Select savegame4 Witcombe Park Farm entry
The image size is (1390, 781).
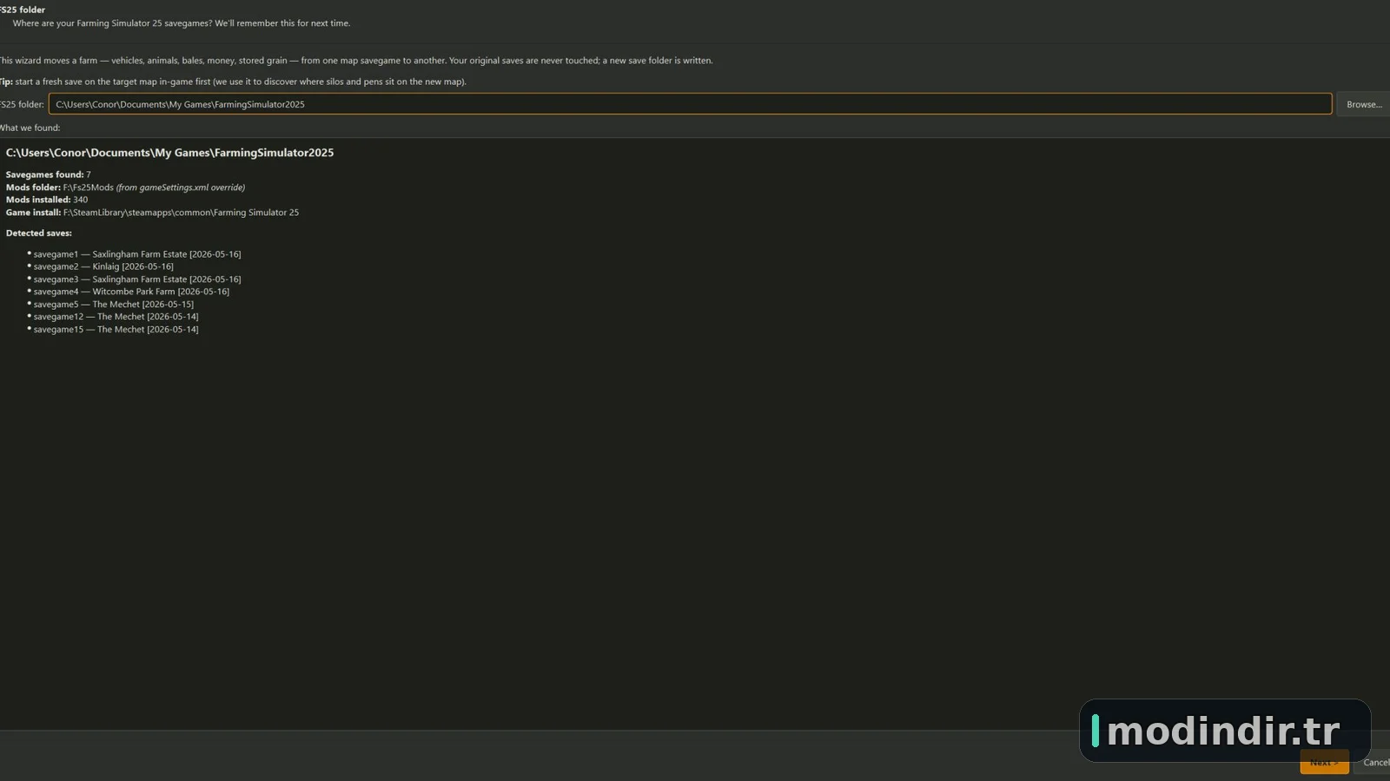click(x=131, y=292)
